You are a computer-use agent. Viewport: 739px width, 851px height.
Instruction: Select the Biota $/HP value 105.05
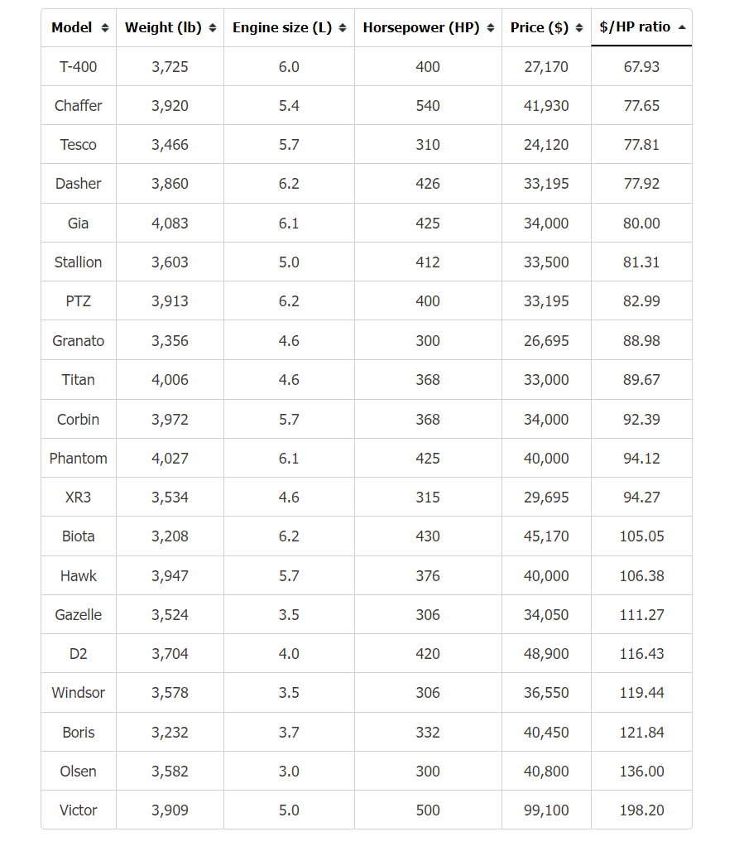[642, 536]
